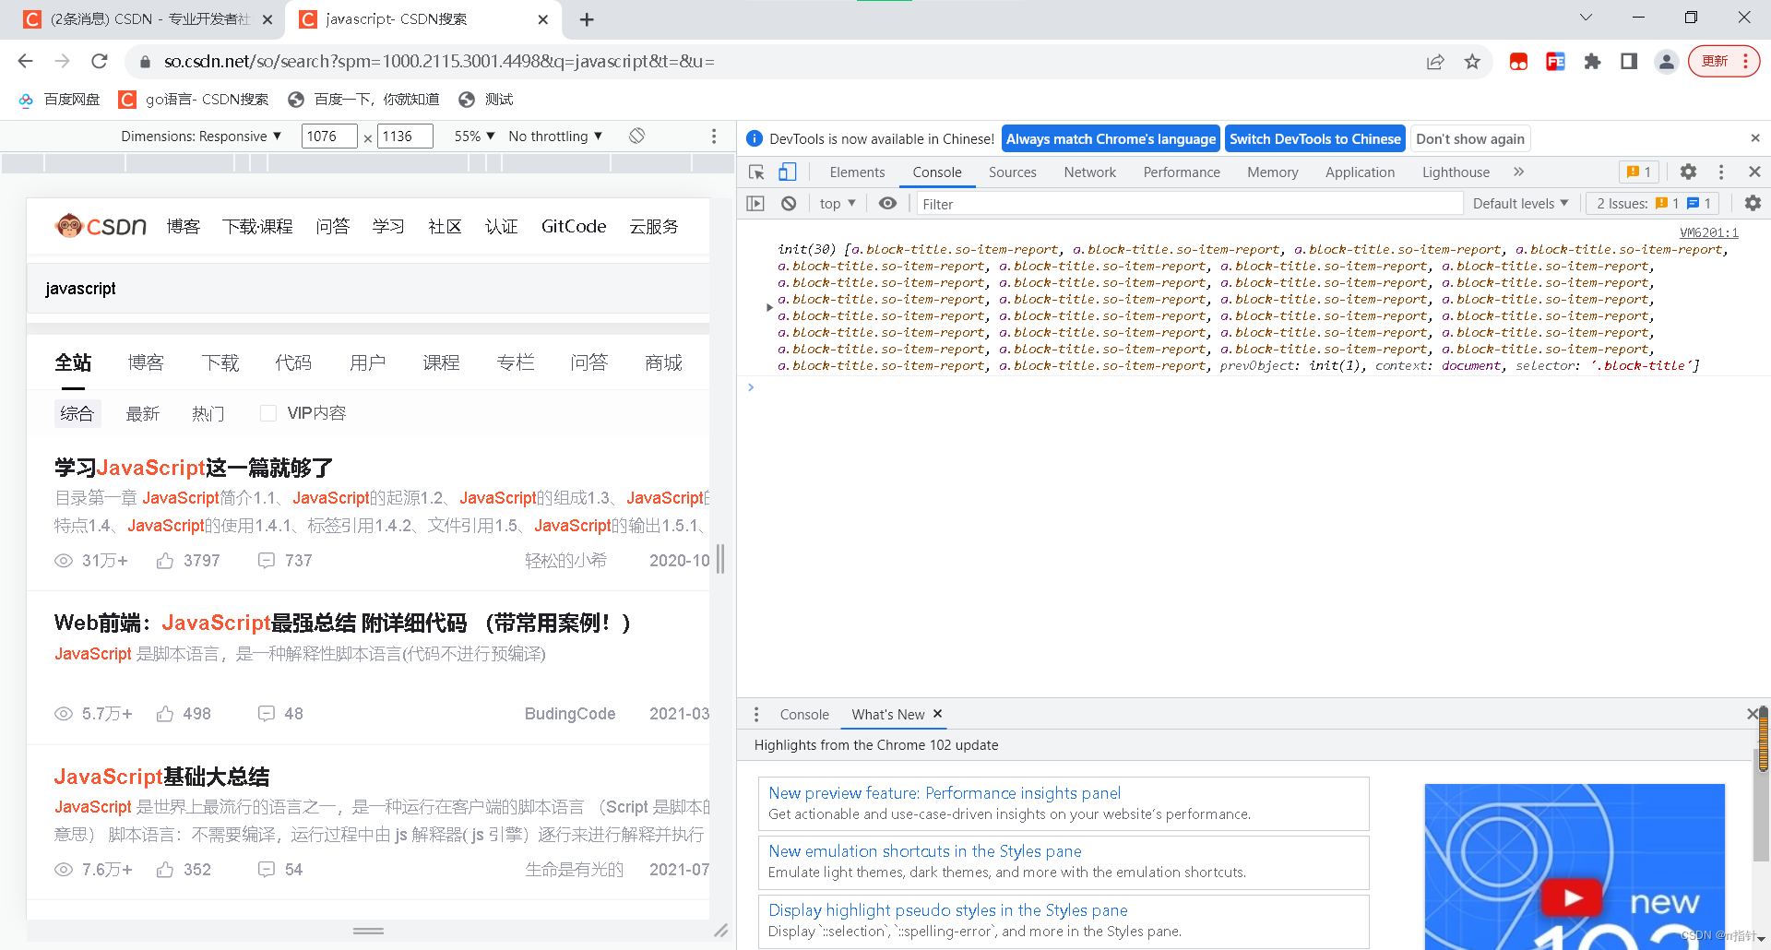
Task: Open the browser Extensions puzzle menu
Action: coord(1592,61)
